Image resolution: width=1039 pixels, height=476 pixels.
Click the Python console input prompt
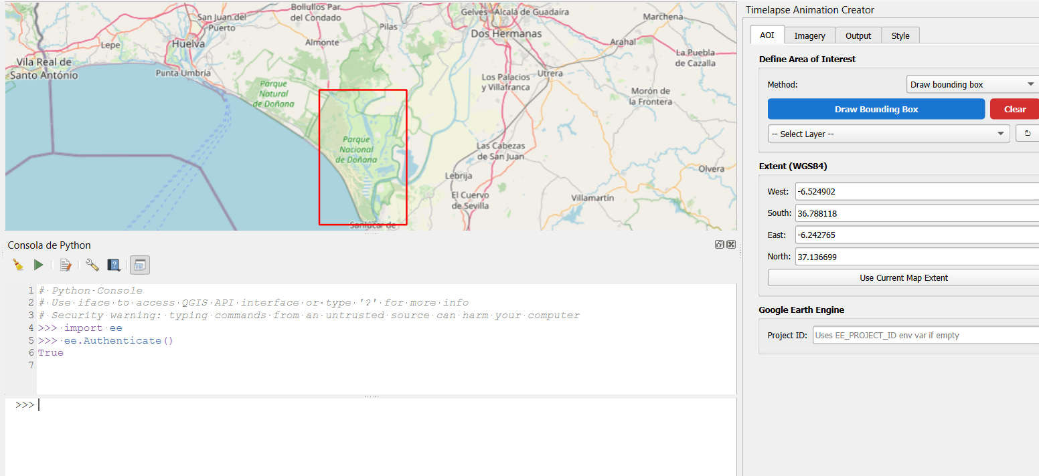click(x=335, y=405)
